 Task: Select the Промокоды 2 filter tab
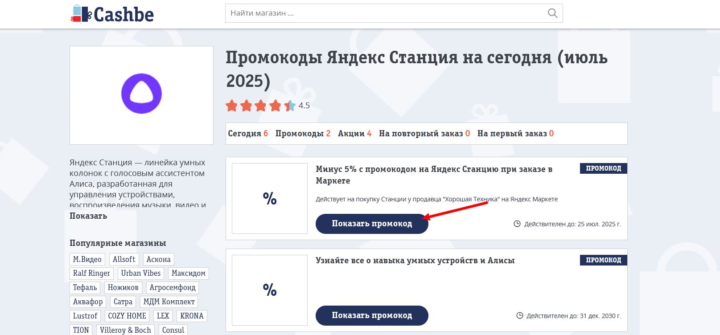pos(303,134)
